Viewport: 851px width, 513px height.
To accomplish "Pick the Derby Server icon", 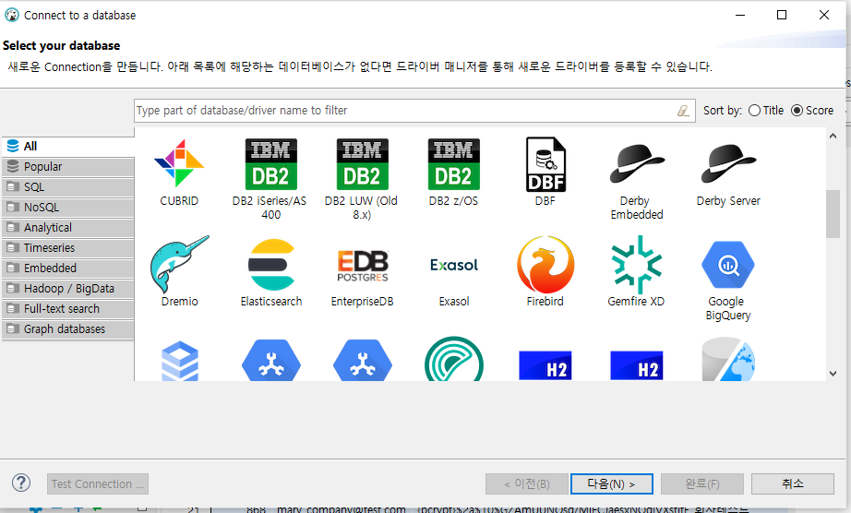I will [x=728, y=163].
